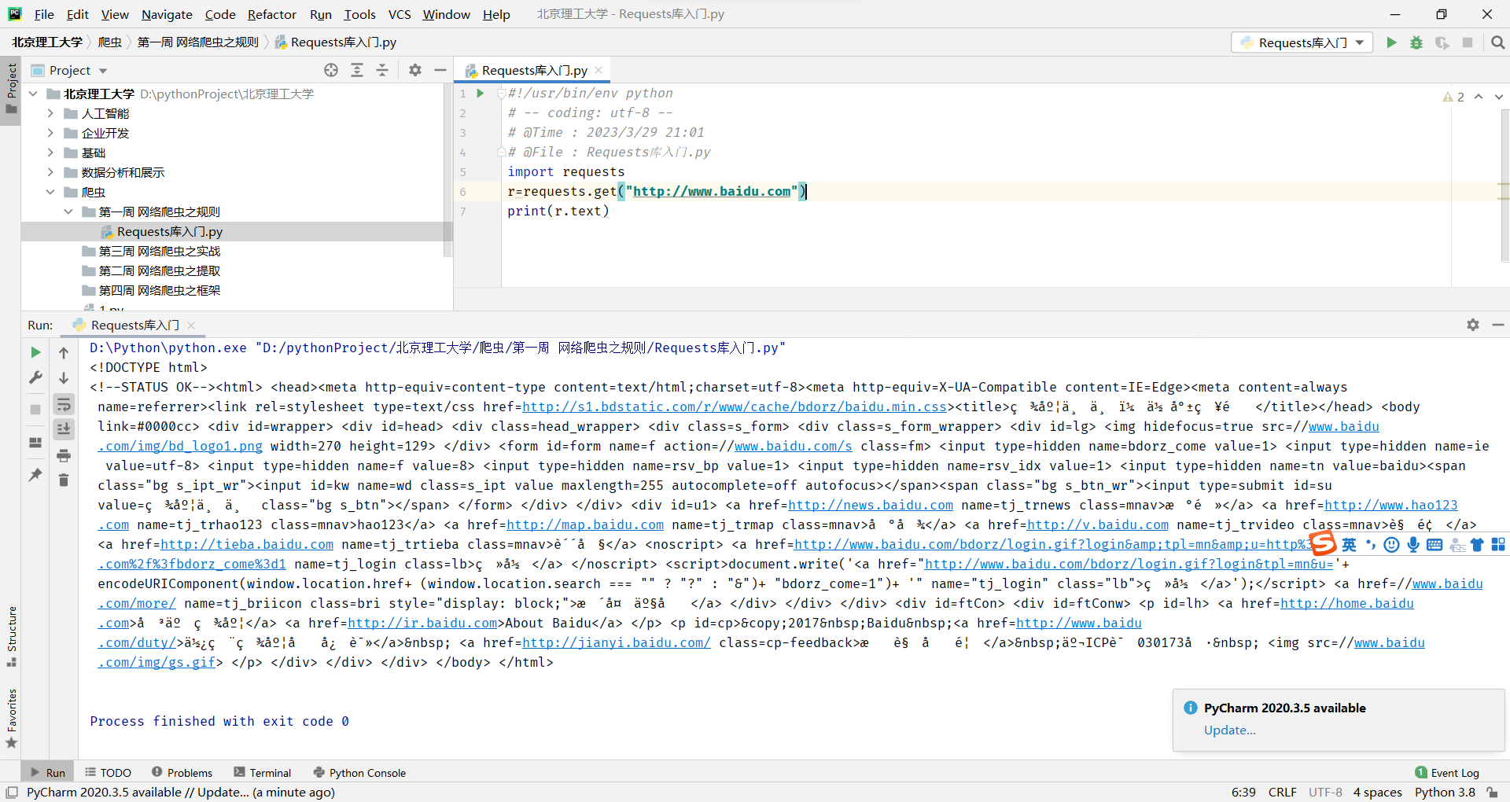This screenshot has width=1510, height=802.
Task: Collapse the 第一周 网络爬虫之规则 folder
Action: click(x=68, y=212)
